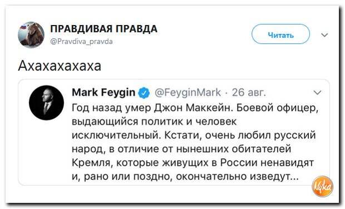Click the line starting 'народ, в отличие'
Viewport: 345px width, 209px height.
[x=181, y=149]
